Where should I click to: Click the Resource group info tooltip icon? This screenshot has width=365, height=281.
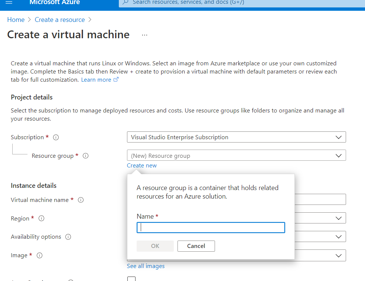click(x=85, y=156)
